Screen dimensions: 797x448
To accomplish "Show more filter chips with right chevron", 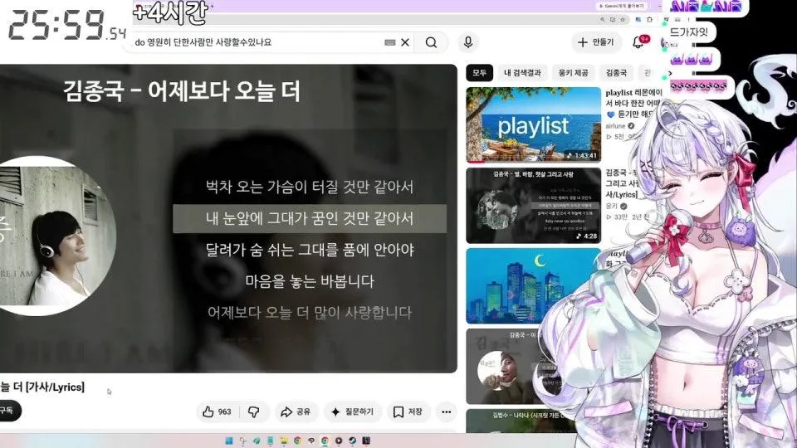I will click(x=670, y=73).
